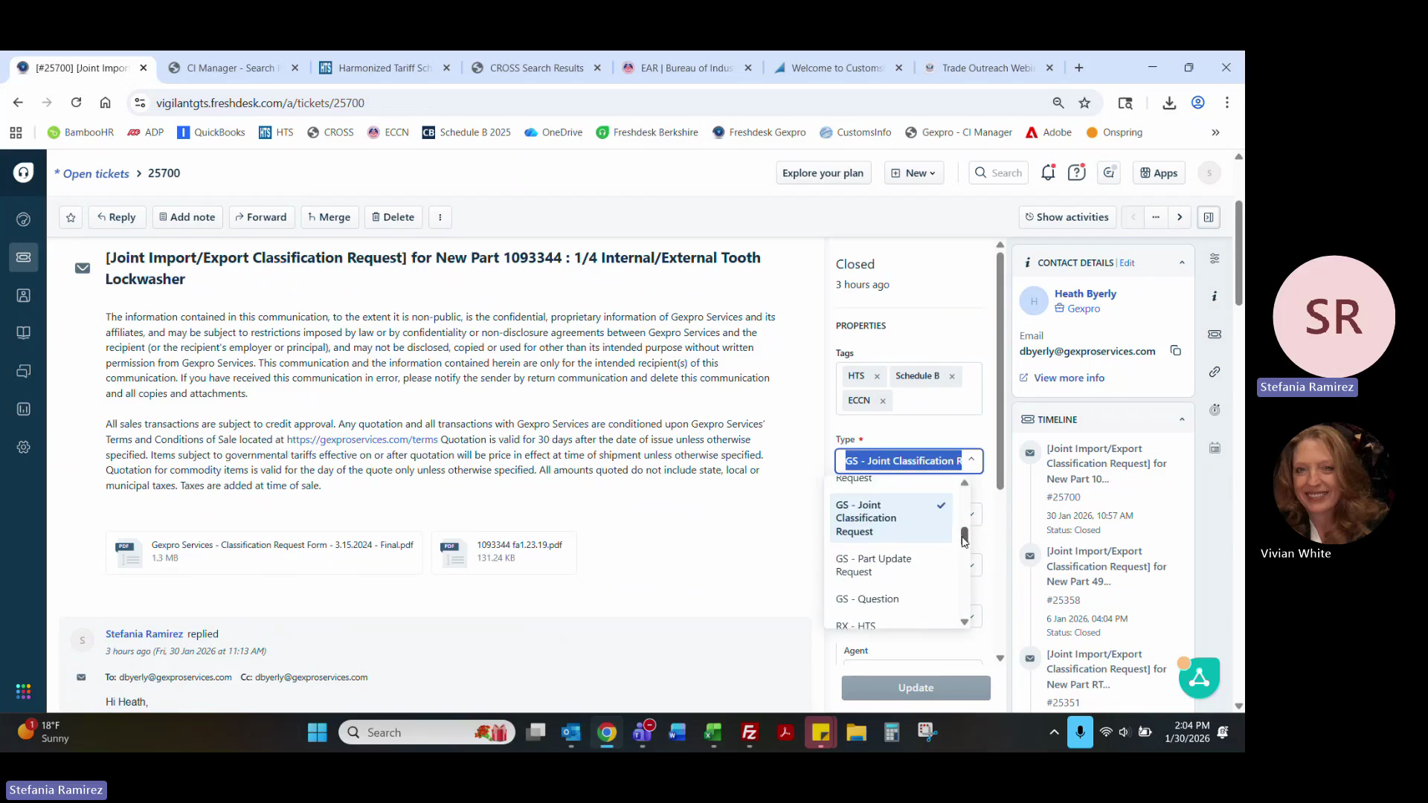
Task: Open the New dropdown button
Action: click(x=913, y=173)
